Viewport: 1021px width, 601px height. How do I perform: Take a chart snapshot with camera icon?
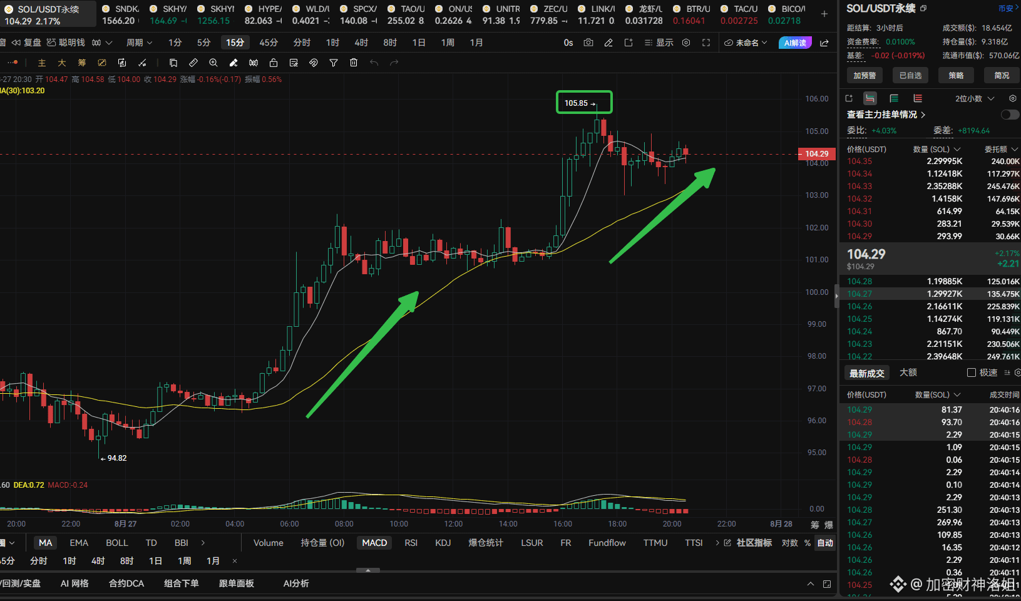point(588,43)
